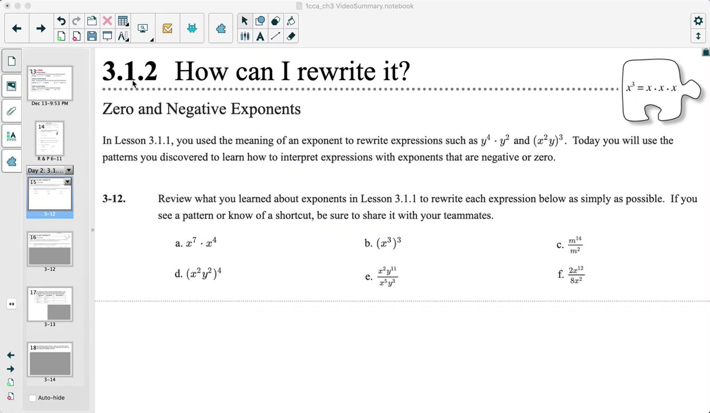Select the Pens tool

pyautogui.click(x=244, y=36)
